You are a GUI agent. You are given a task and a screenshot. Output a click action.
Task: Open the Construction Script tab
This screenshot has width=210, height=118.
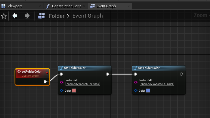(66, 6)
